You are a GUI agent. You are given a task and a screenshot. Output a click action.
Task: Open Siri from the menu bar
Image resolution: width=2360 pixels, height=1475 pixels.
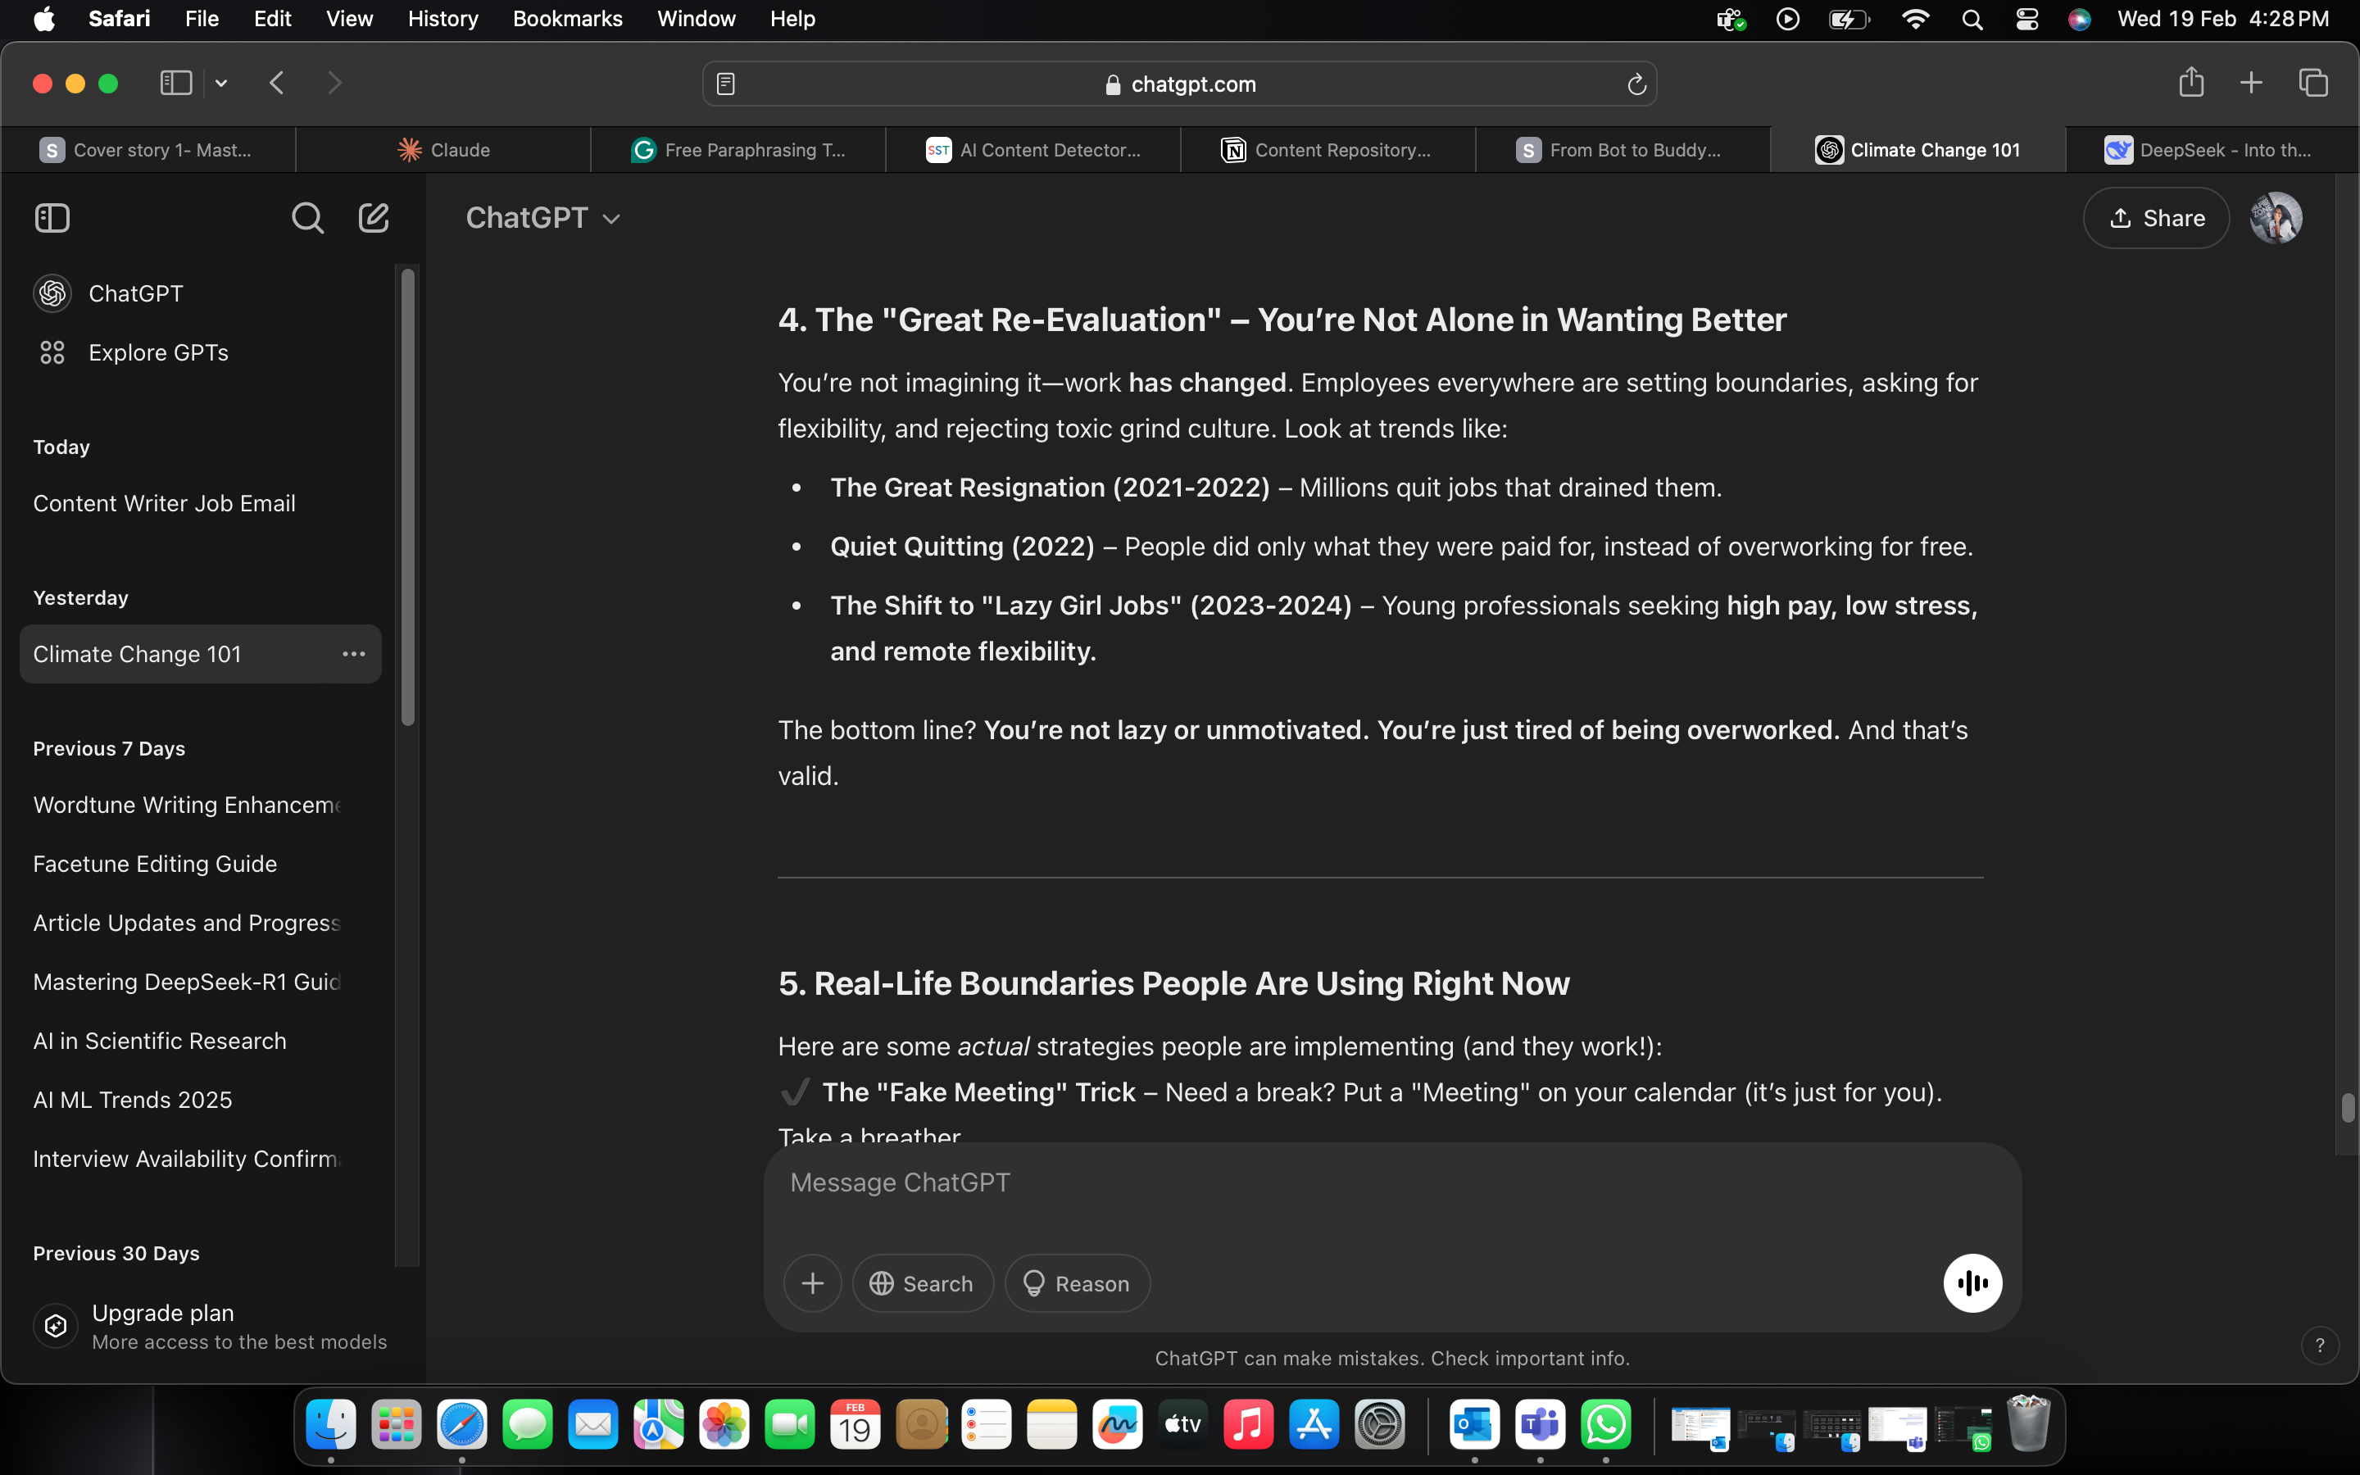tap(2078, 20)
